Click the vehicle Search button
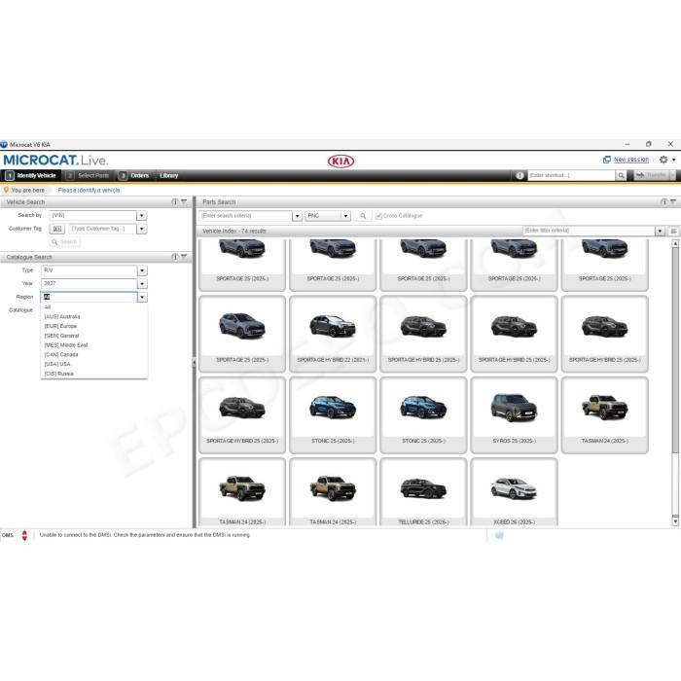 coord(65,242)
